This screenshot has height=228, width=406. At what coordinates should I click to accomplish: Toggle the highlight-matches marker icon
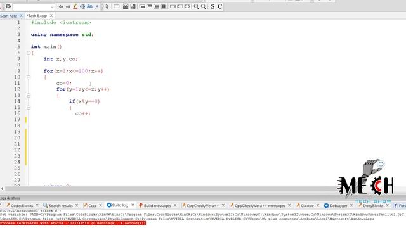tap(75, 6)
